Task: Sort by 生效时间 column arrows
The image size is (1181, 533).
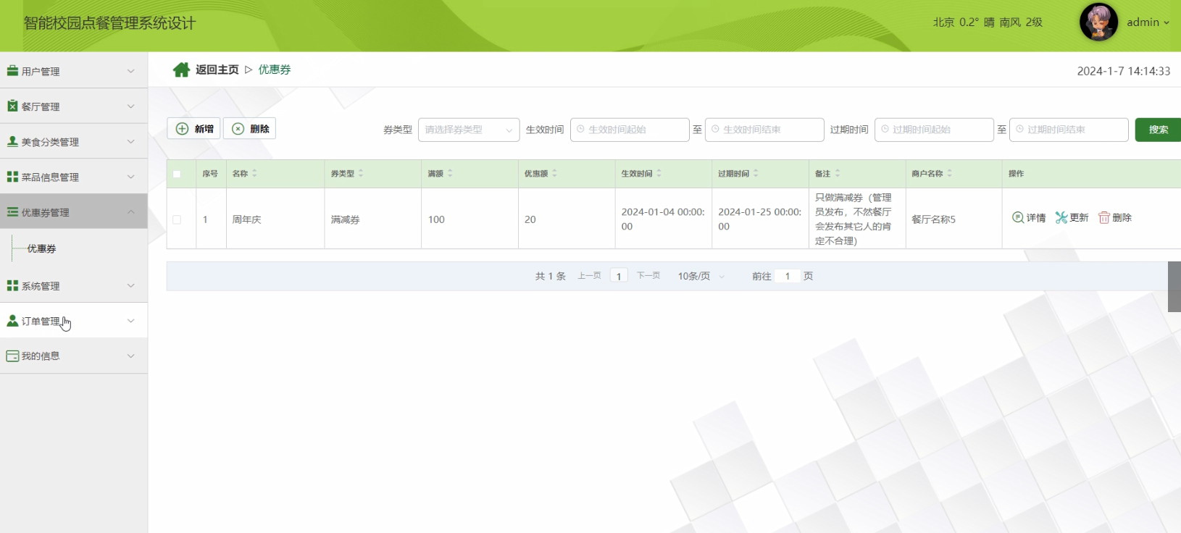Action: pyautogui.click(x=659, y=173)
